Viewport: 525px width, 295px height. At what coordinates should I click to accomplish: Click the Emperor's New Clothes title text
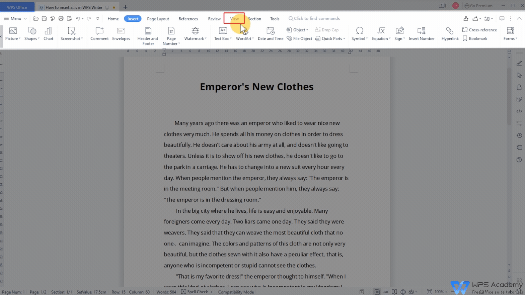pyautogui.click(x=257, y=87)
